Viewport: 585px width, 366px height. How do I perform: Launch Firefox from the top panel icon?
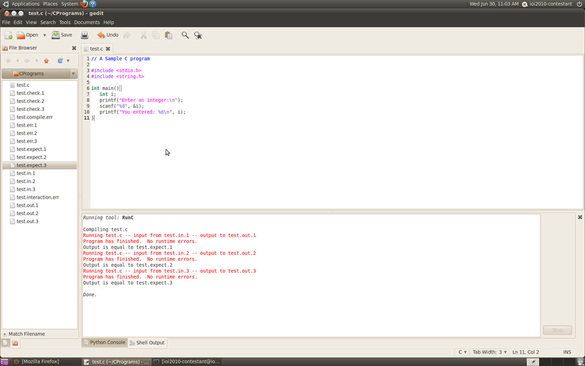(84, 4)
